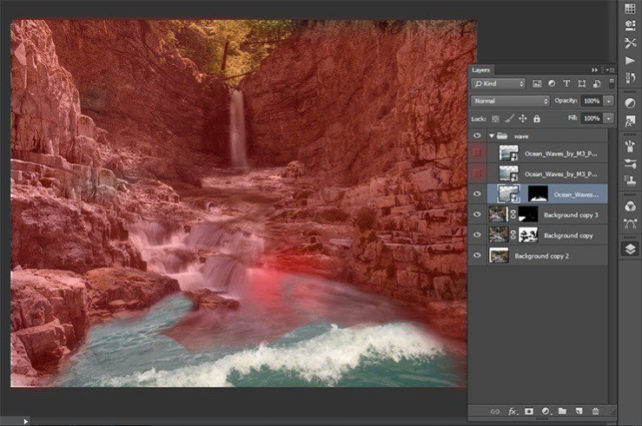
Task: Open the Layers panel flyout menu
Action: pos(608,69)
